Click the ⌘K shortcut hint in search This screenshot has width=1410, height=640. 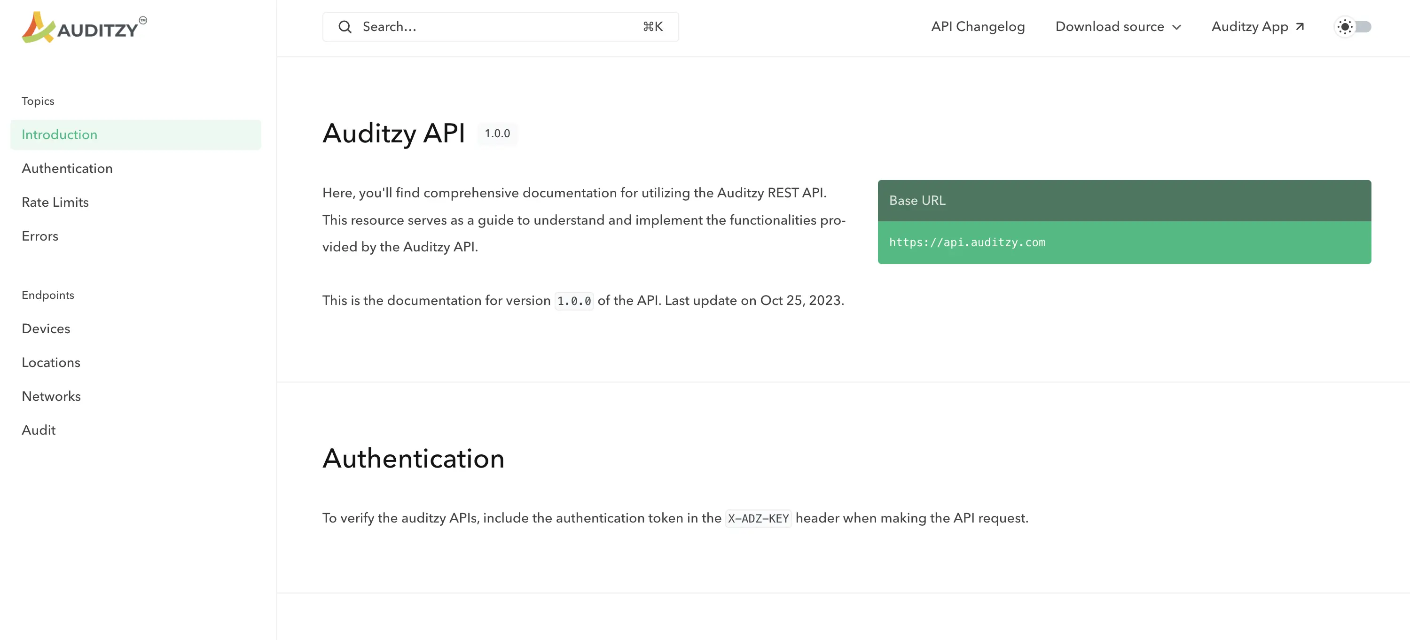point(652,27)
